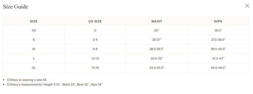The height and width of the screenshot is (94, 253).
Task: Select waist 26-27" cell
Action: (x=157, y=40)
